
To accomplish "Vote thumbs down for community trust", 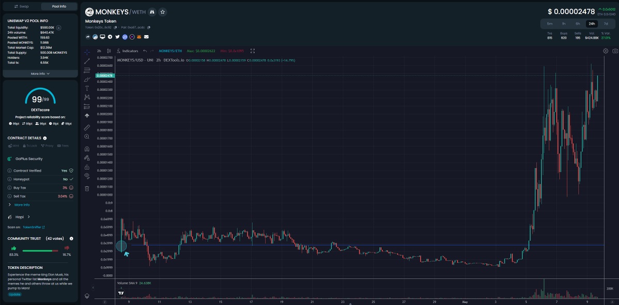I will pyautogui.click(x=67, y=249).
